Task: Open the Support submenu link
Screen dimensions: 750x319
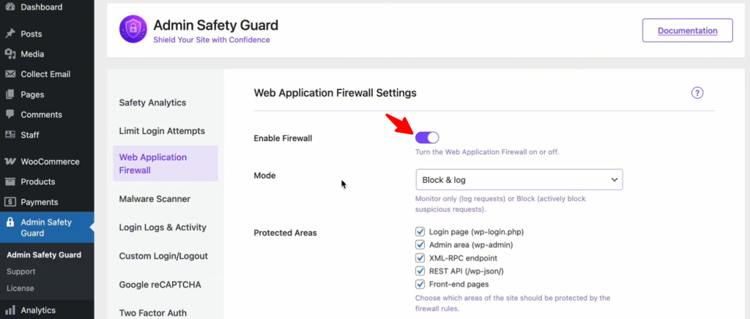Action: point(21,271)
